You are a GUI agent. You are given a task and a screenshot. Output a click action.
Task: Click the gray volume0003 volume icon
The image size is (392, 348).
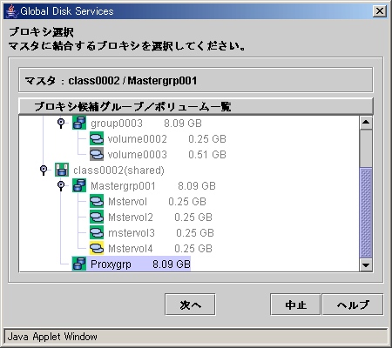click(97, 154)
